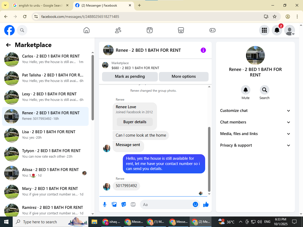
Task: Open the notifications bell with badge 2
Action: [x=277, y=30]
